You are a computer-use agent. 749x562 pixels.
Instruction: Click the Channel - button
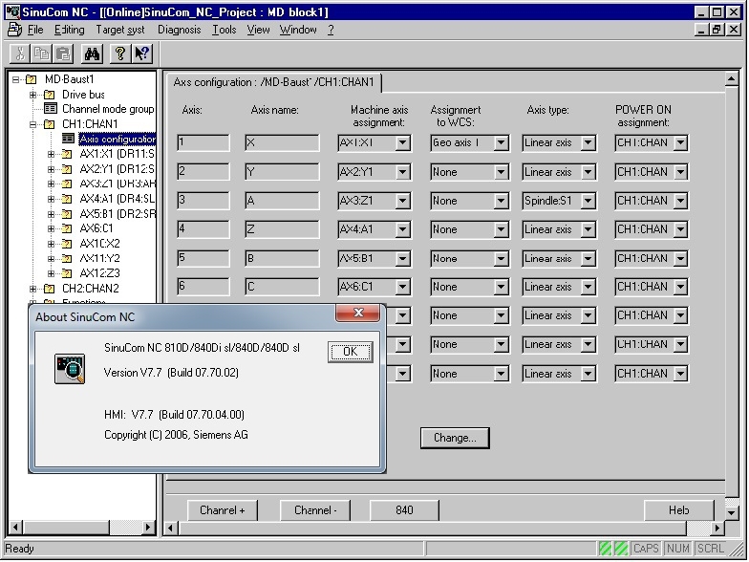[315, 510]
